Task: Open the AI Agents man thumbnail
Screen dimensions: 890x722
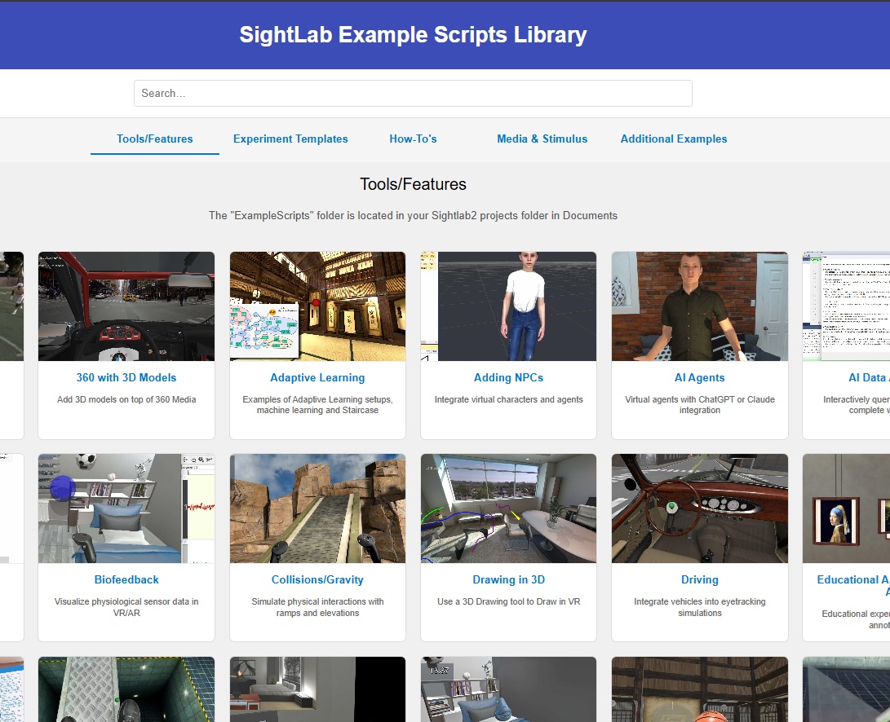Action: (x=699, y=306)
